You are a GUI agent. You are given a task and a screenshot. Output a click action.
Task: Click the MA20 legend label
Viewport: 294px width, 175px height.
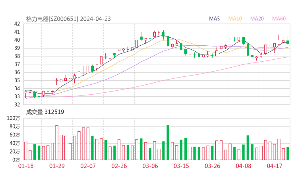[x=257, y=19]
